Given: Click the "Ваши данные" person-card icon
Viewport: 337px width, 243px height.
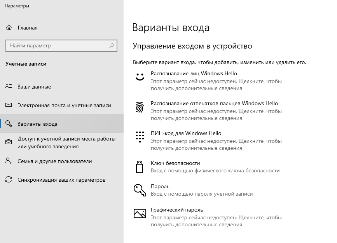Looking at the screenshot, I should (x=9, y=86).
